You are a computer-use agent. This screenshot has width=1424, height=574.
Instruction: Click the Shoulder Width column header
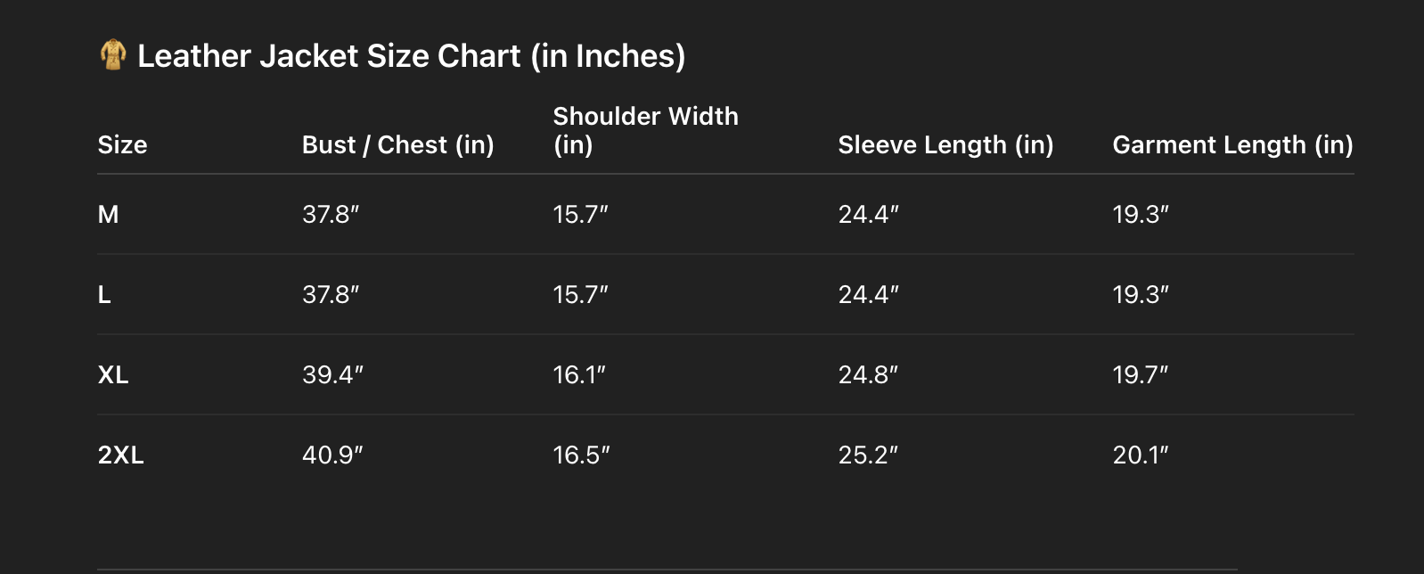pyautogui.click(x=645, y=130)
